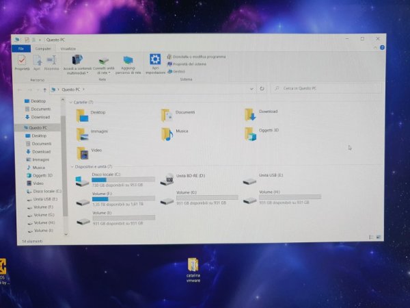Click the Forward navigation arrow

click(x=30, y=90)
